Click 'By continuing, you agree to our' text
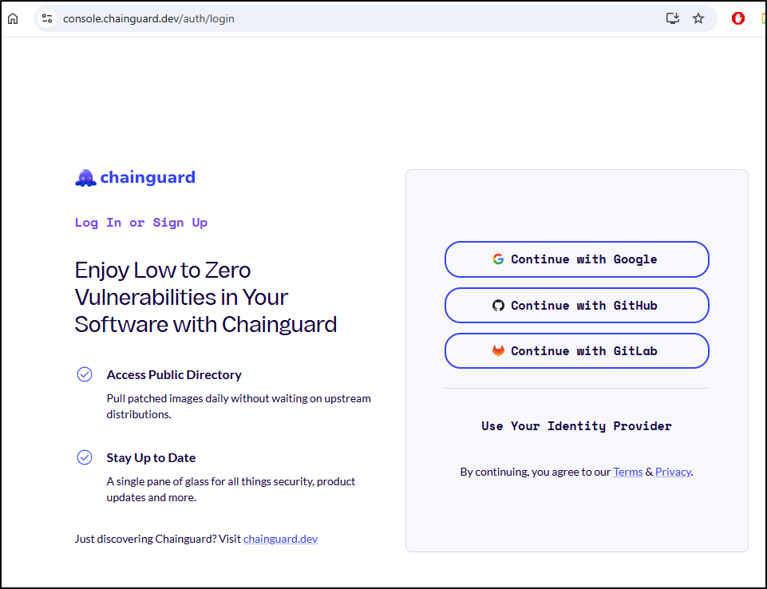The height and width of the screenshot is (589, 767). [x=536, y=472]
